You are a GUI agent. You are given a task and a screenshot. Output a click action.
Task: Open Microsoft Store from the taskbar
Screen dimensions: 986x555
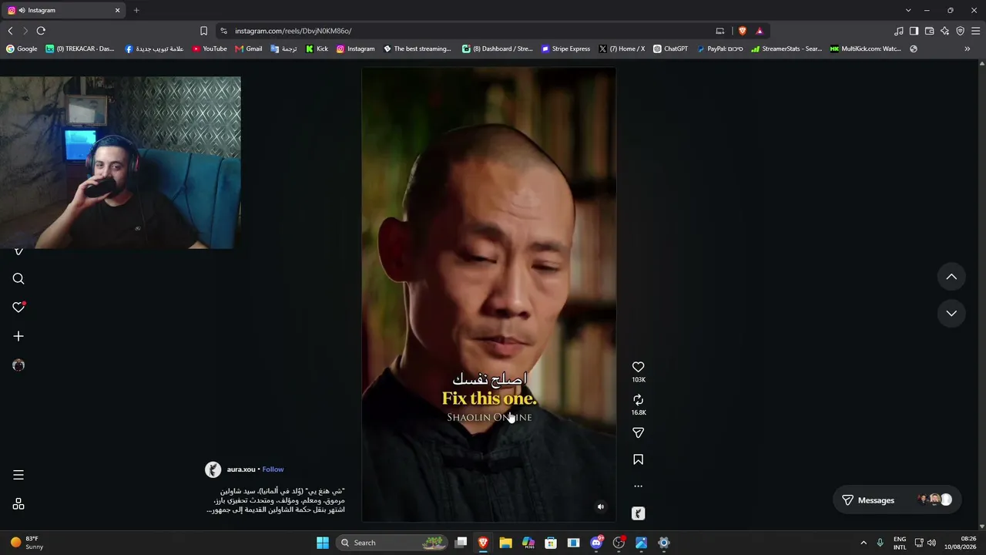551,543
